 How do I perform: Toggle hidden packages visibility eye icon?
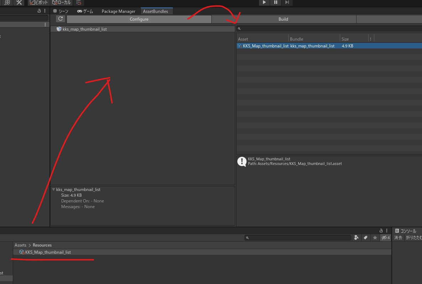point(385,238)
